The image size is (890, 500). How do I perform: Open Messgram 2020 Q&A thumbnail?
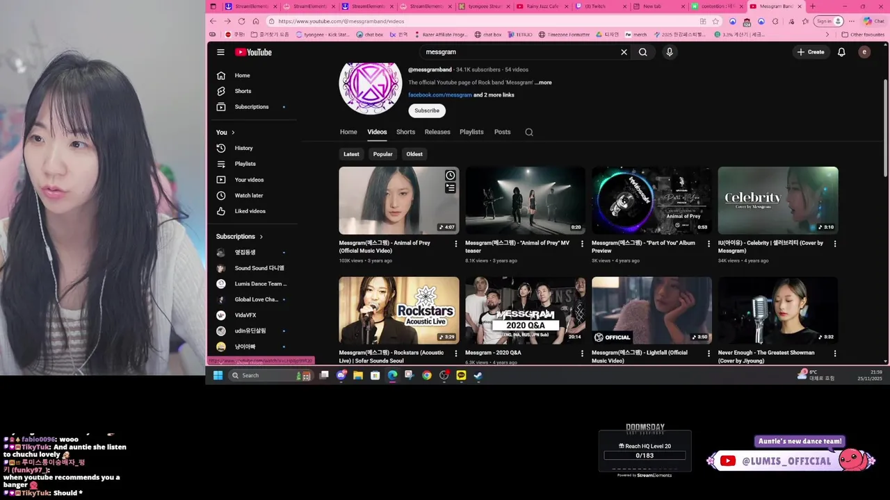525,310
